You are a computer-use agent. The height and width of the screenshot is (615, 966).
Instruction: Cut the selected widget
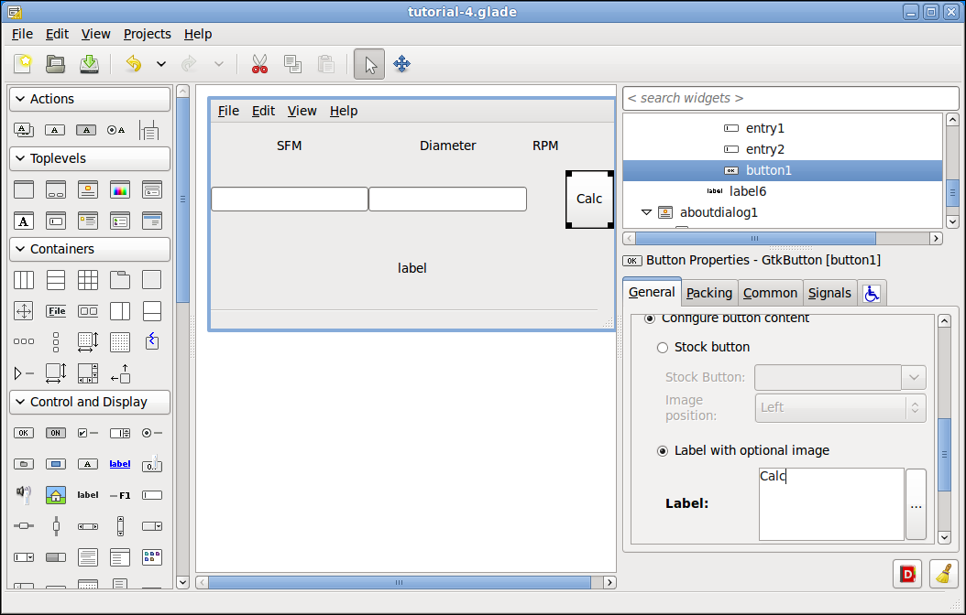[259, 64]
